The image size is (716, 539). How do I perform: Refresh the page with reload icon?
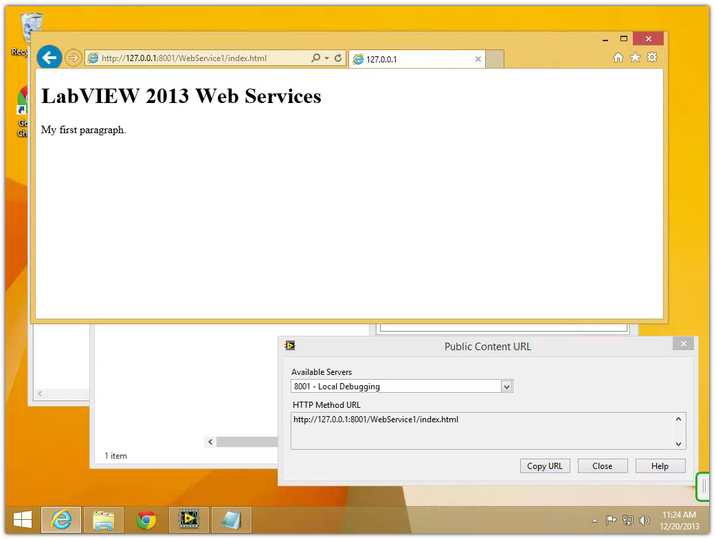pyautogui.click(x=338, y=58)
